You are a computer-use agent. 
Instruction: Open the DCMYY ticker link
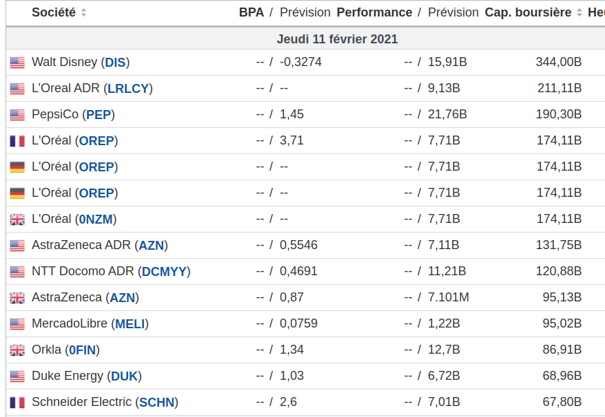[164, 271]
